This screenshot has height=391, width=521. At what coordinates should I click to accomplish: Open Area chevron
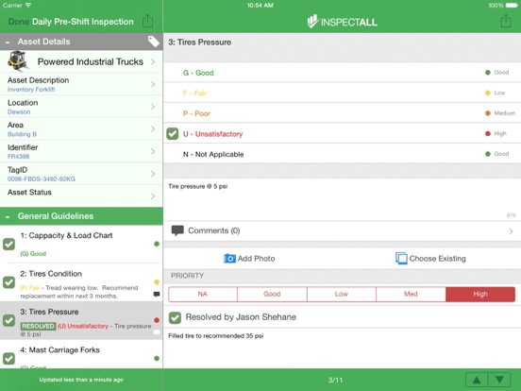point(153,128)
